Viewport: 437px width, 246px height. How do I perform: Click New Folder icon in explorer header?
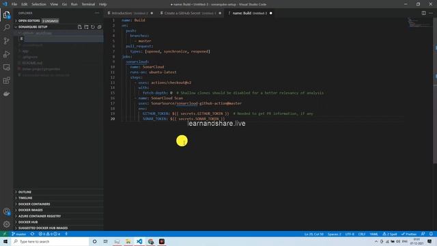pos(86,27)
